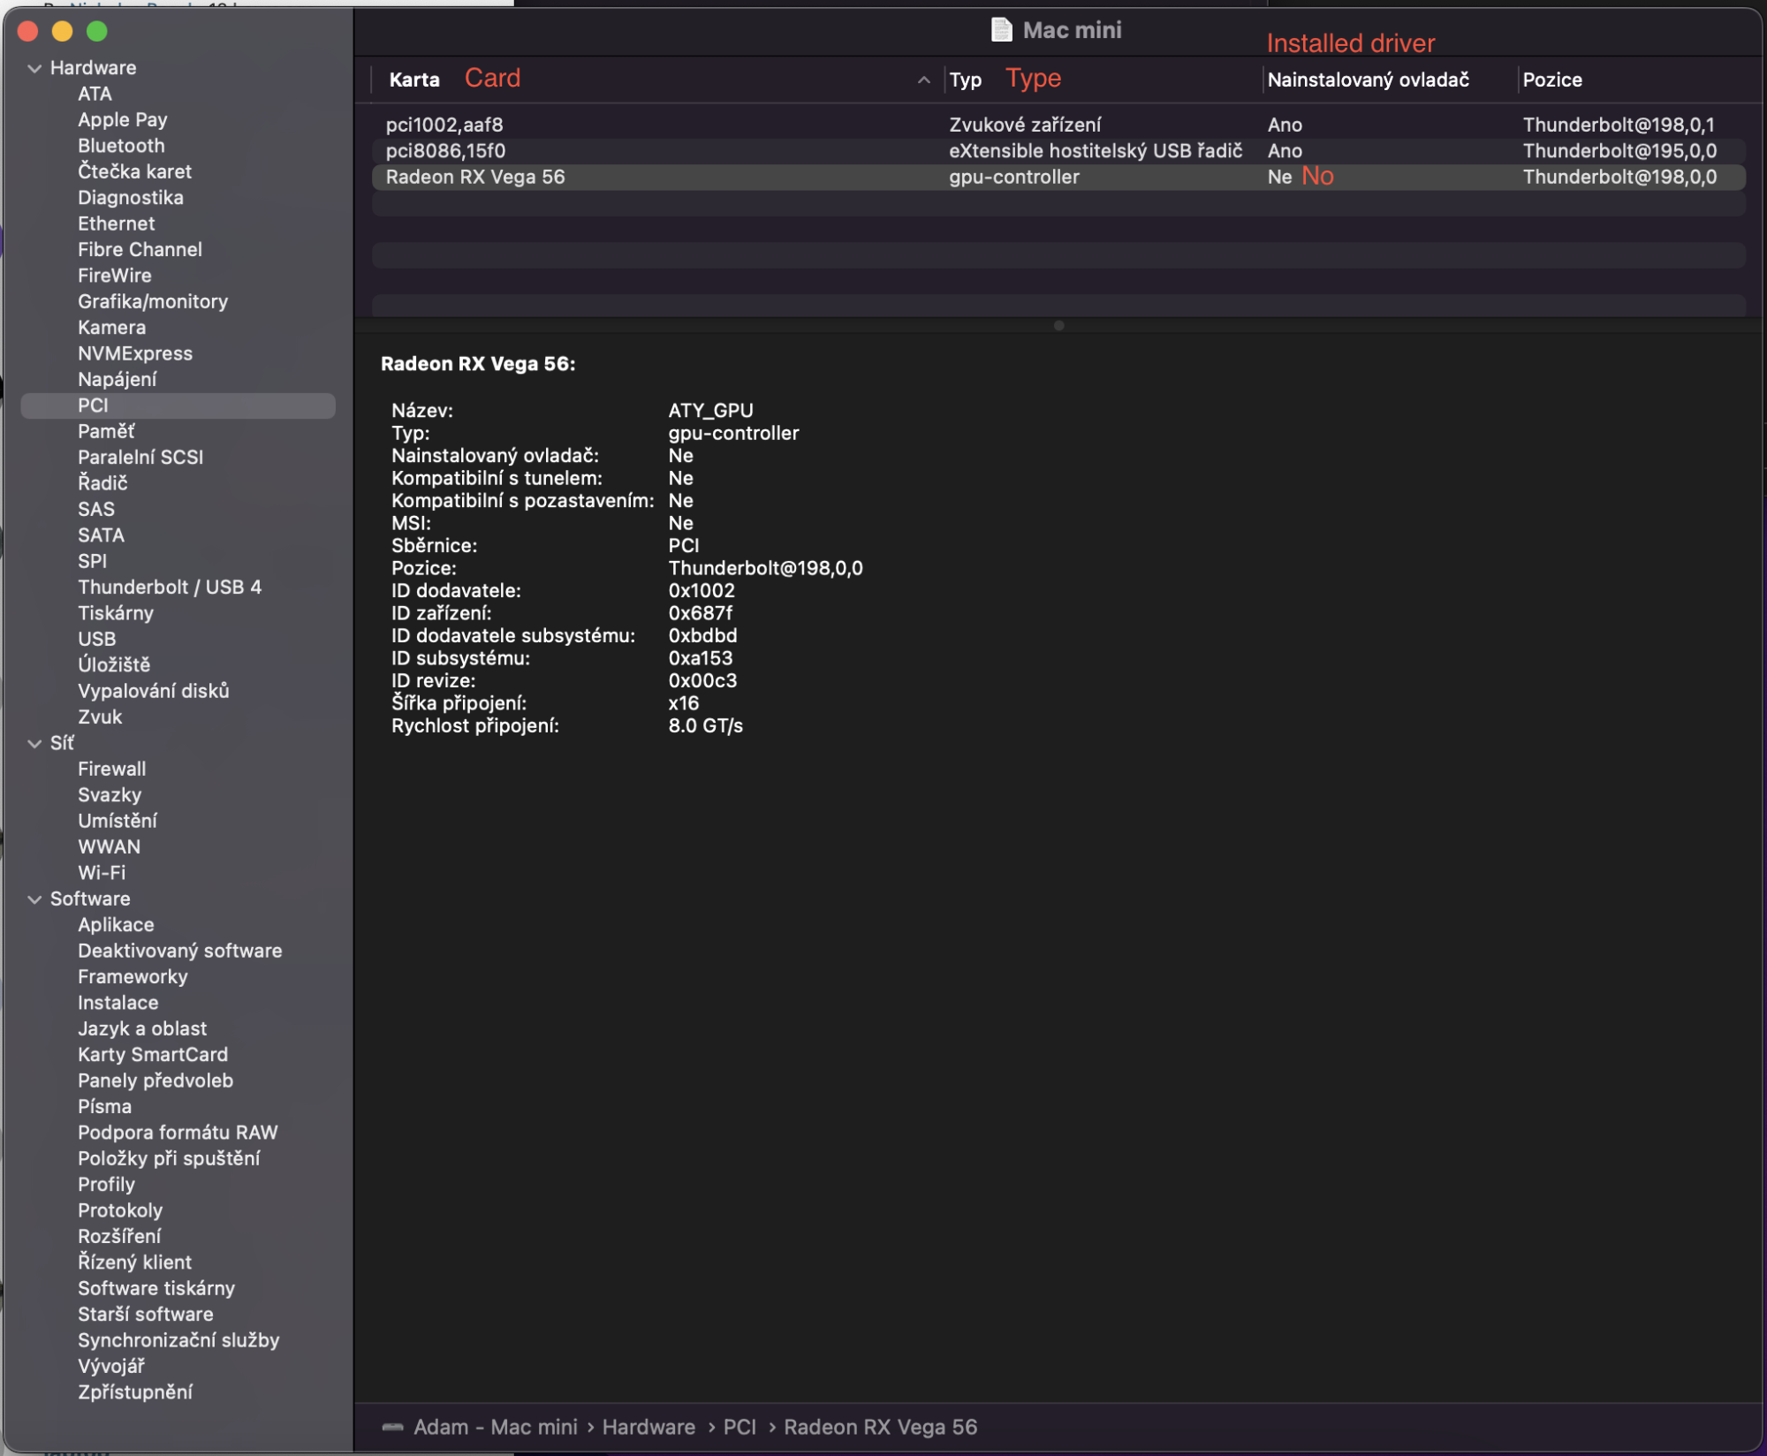Select Čtečka karet in the sidebar
Image resolution: width=1767 pixels, height=1456 pixels.
click(x=134, y=171)
